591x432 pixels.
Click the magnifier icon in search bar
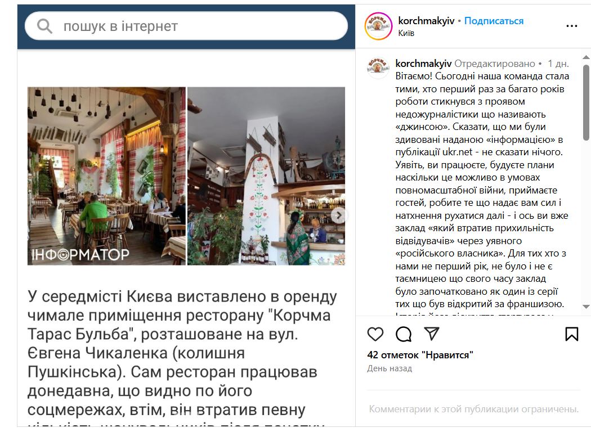[44, 26]
